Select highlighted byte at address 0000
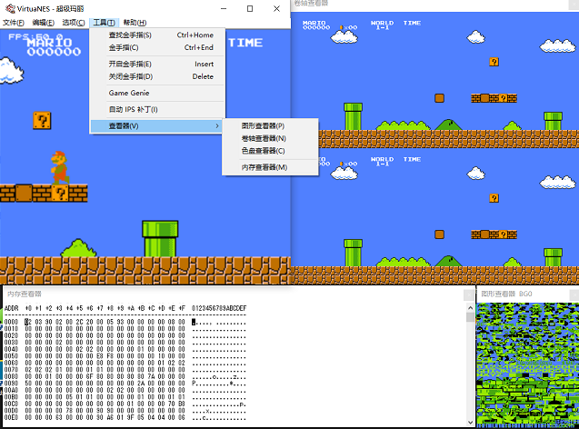The height and width of the screenshot is (429, 579). [28, 322]
